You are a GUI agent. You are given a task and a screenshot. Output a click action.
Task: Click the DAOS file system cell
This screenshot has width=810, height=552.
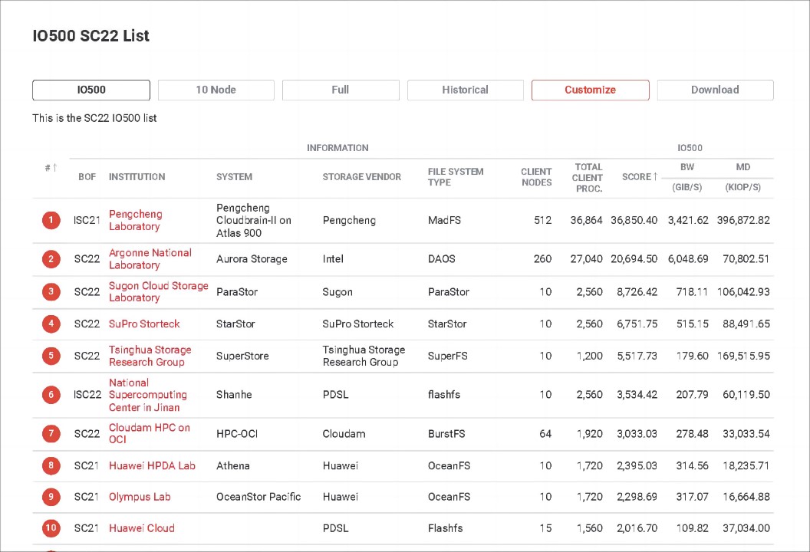(442, 259)
